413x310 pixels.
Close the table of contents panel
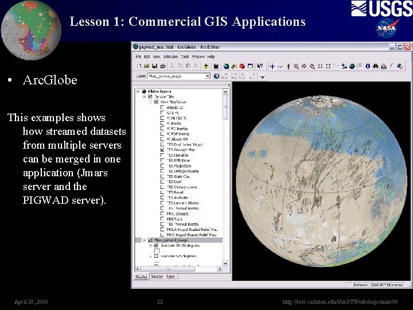point(229,84)
